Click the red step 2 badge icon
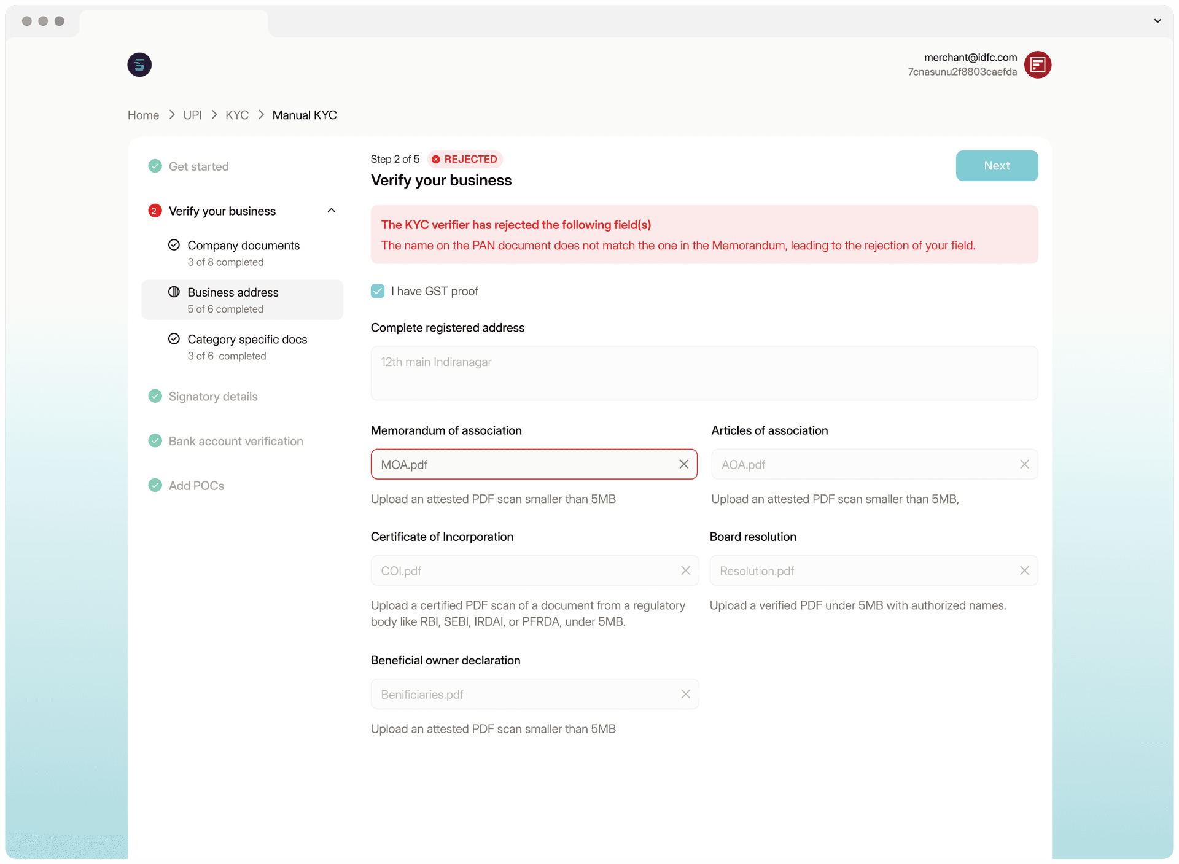The width and height of the screenshot is (1179, 864). point(155,211)
